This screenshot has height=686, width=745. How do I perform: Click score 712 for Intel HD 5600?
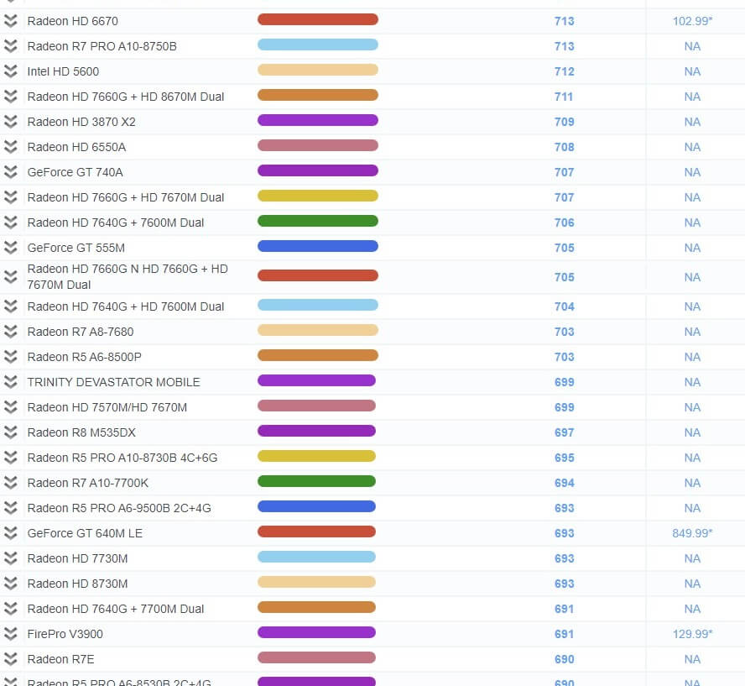point(564,71)
